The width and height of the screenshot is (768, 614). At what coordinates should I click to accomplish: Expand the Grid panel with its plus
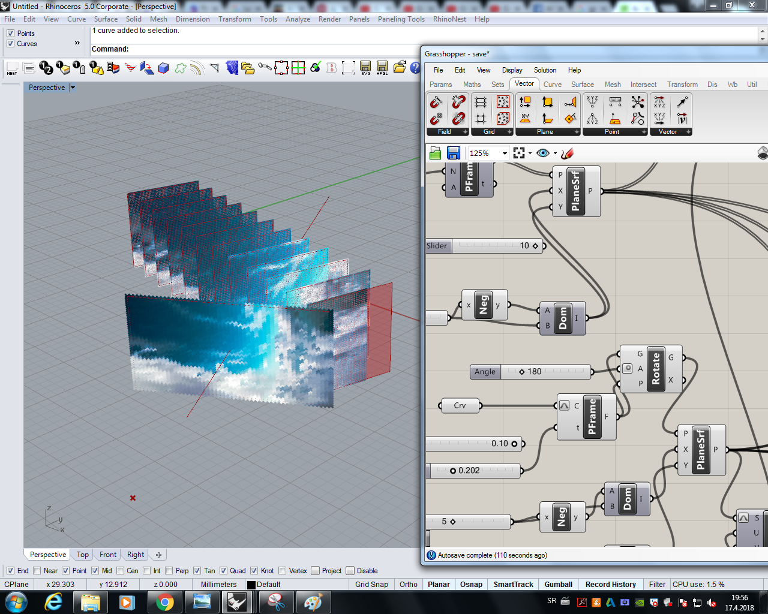pos(509,132)
